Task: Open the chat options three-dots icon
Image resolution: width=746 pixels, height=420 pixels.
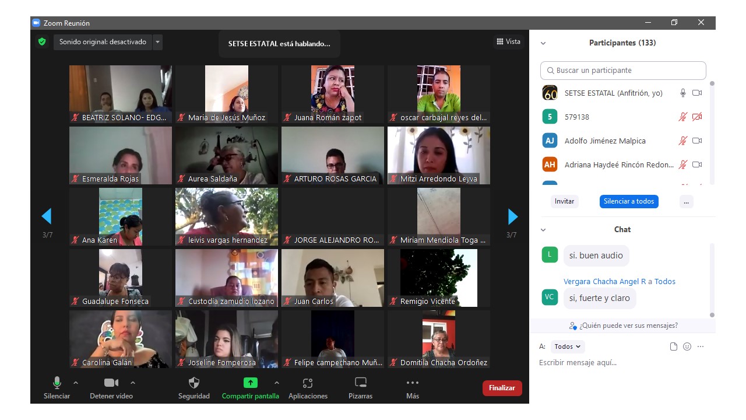Action: pyautogui.click(x=701, y=346)
